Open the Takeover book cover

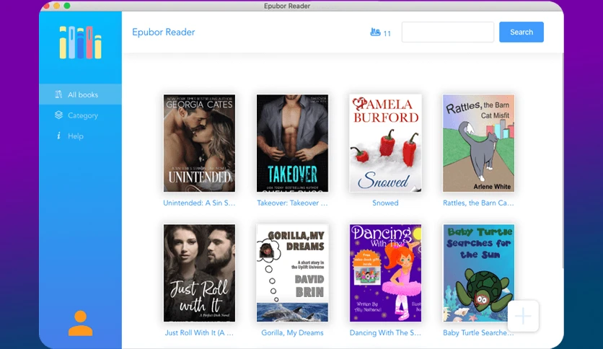(x=292, y=143)
